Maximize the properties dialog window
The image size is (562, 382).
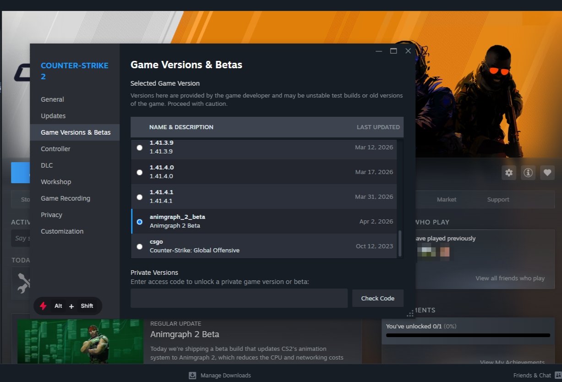pyautogui.click(x=393, y=51)
